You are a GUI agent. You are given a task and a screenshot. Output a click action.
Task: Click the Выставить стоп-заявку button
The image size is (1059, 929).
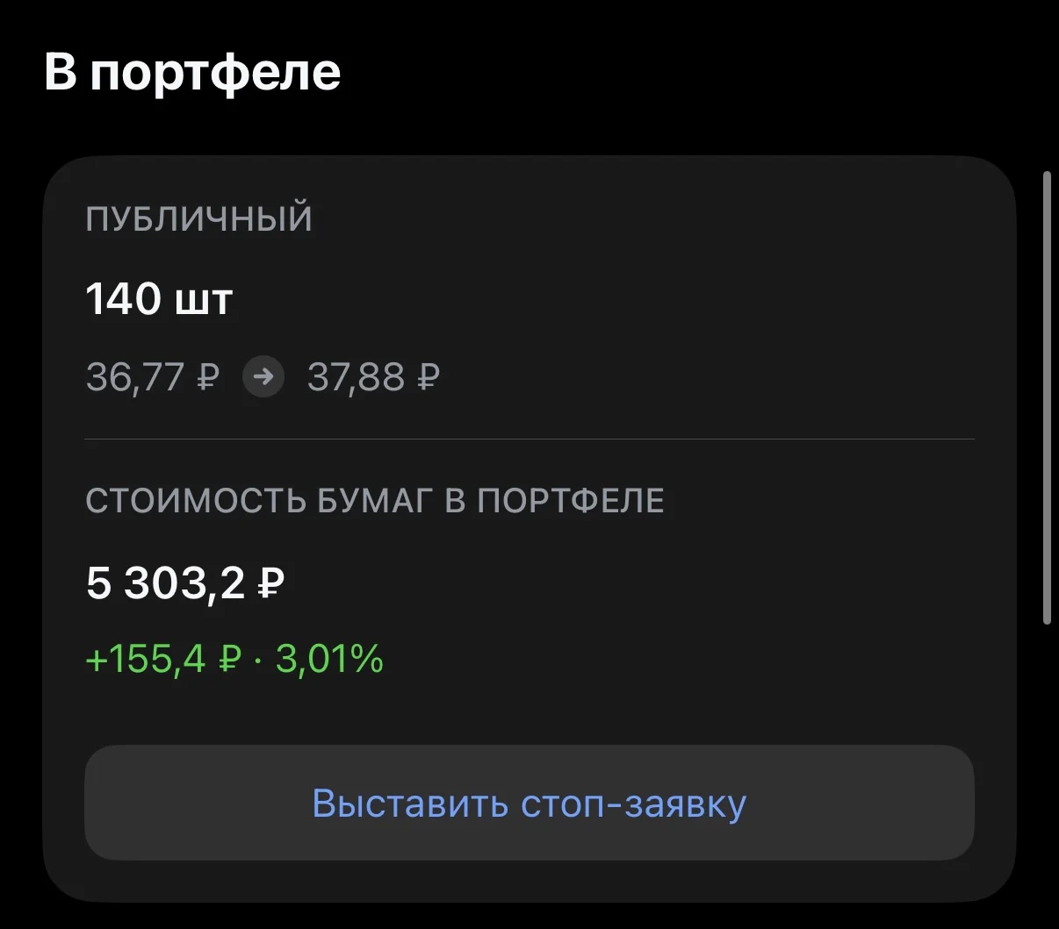click(529, 803)
